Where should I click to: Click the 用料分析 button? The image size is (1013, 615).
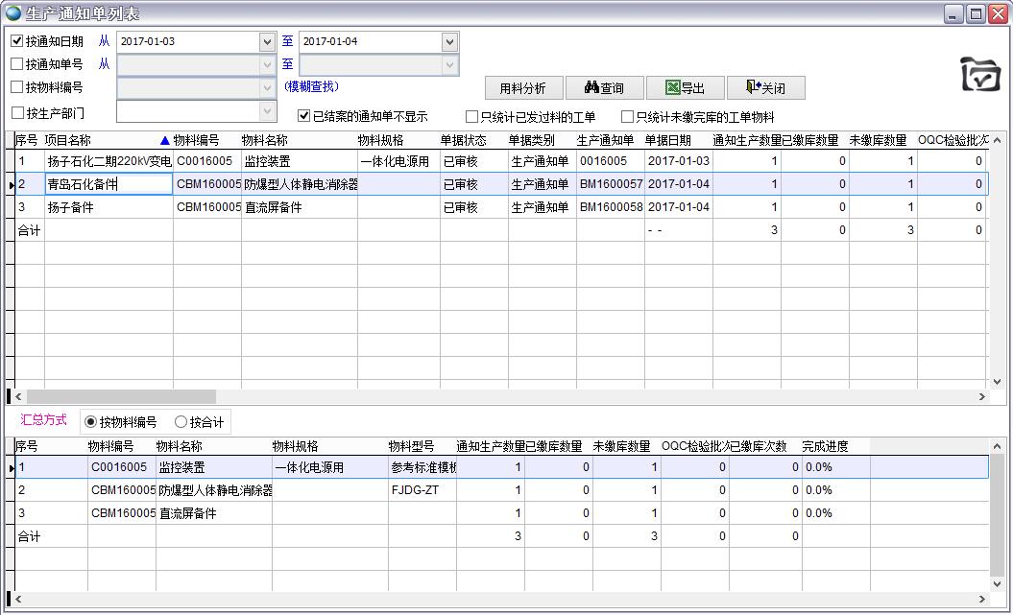[522, 88]
